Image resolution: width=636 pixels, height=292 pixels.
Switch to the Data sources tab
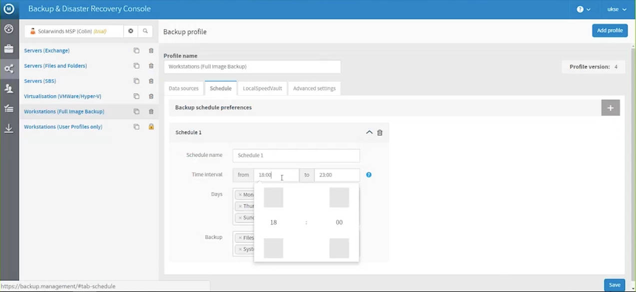[183, 88]
